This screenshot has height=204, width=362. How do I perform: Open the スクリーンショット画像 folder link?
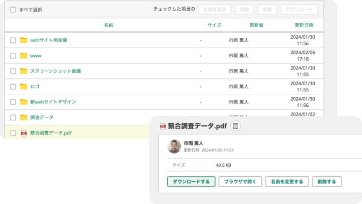coord(56,71)
